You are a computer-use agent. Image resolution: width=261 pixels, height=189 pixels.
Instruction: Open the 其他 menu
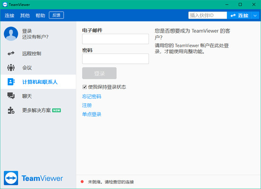25,16
